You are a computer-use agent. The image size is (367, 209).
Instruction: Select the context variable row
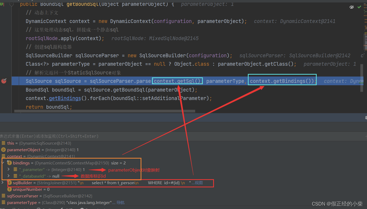point(183,156)
